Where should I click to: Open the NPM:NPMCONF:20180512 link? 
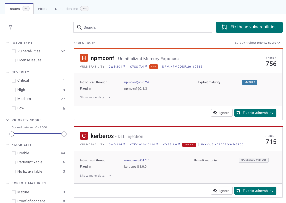tap(182, 67)
